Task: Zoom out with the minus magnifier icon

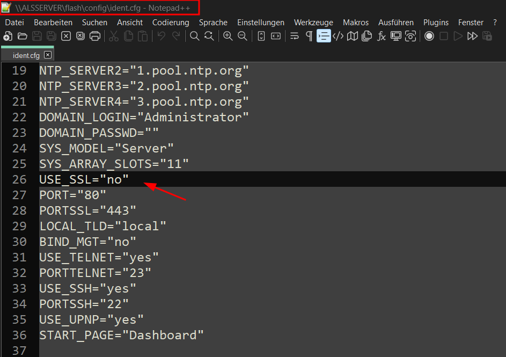Action: click(x=243, y=36)
